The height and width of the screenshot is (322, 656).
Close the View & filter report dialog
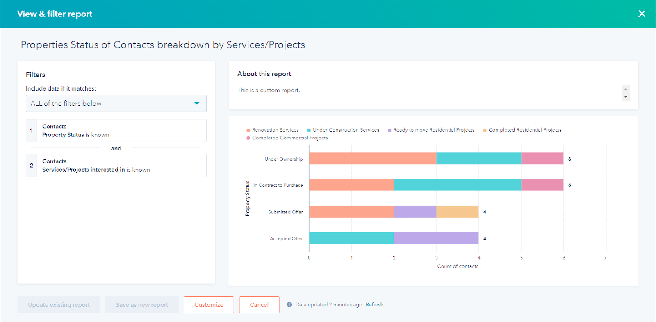(x=642, y=14)
